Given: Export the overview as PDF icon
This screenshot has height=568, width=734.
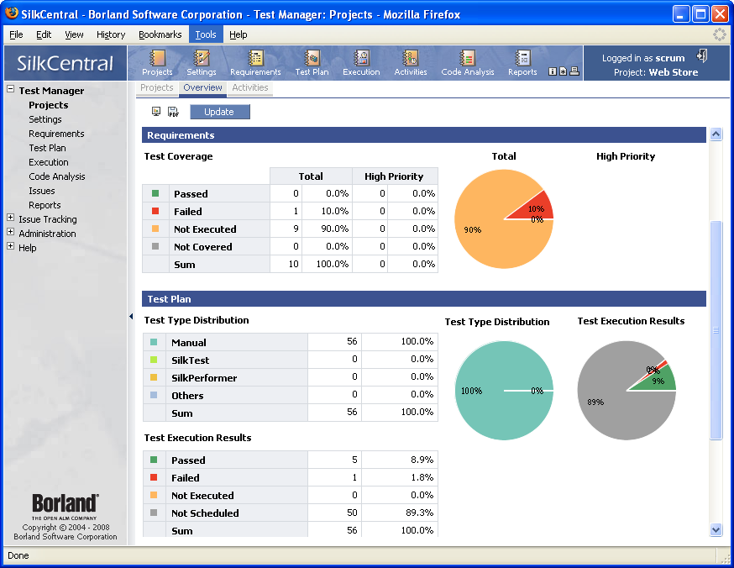Looking at the screenshot, I should [173, 112].
